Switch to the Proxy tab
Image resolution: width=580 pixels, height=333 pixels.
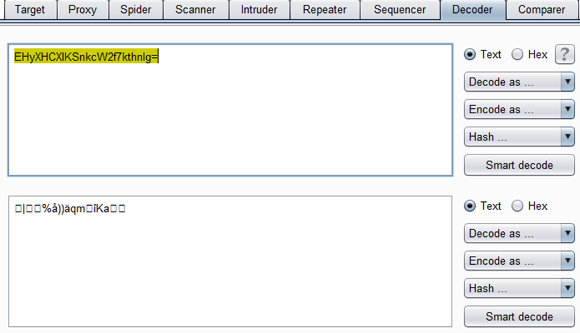pyautogui.click(x=83, y=10)
